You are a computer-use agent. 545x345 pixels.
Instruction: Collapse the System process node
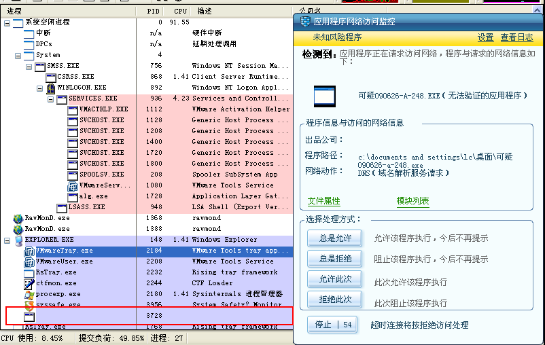[x=18, y=56]
